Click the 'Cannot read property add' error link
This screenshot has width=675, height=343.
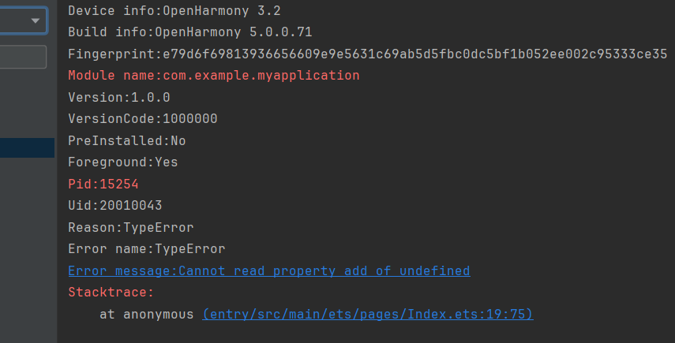268,270
